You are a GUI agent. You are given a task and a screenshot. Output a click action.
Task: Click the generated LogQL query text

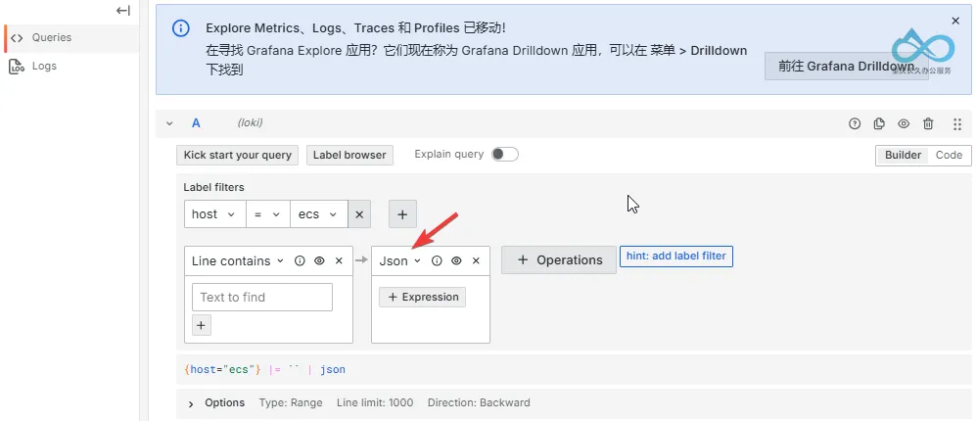pyautogui.click(x=265, y=370)
